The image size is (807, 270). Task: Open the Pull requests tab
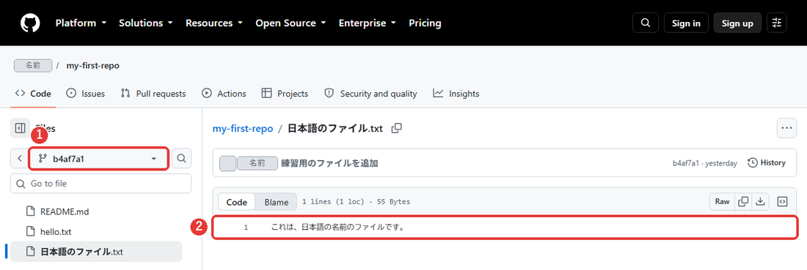pyautogui.click(x=153, y=94)
